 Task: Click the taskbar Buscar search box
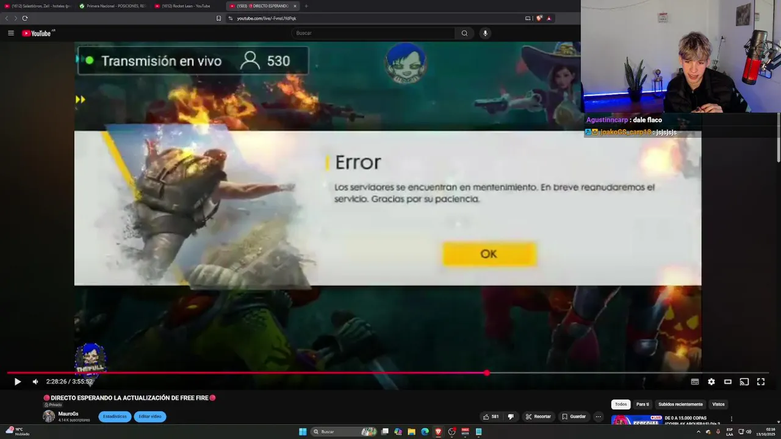[345, 432]
